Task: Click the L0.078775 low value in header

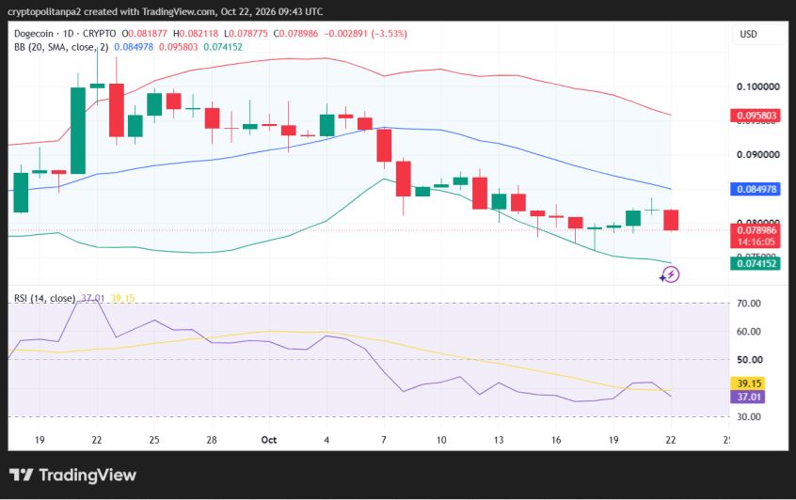Action: coord(246,34)
